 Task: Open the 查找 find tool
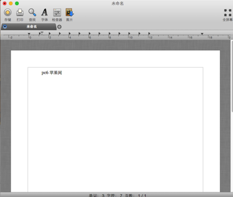[32, 13]
